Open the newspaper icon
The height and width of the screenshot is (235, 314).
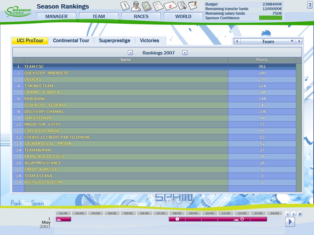(x=158, y=6)
